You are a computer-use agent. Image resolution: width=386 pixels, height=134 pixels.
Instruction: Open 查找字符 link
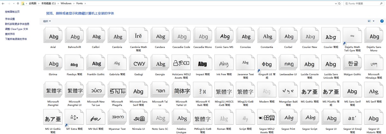click(10, 34)
